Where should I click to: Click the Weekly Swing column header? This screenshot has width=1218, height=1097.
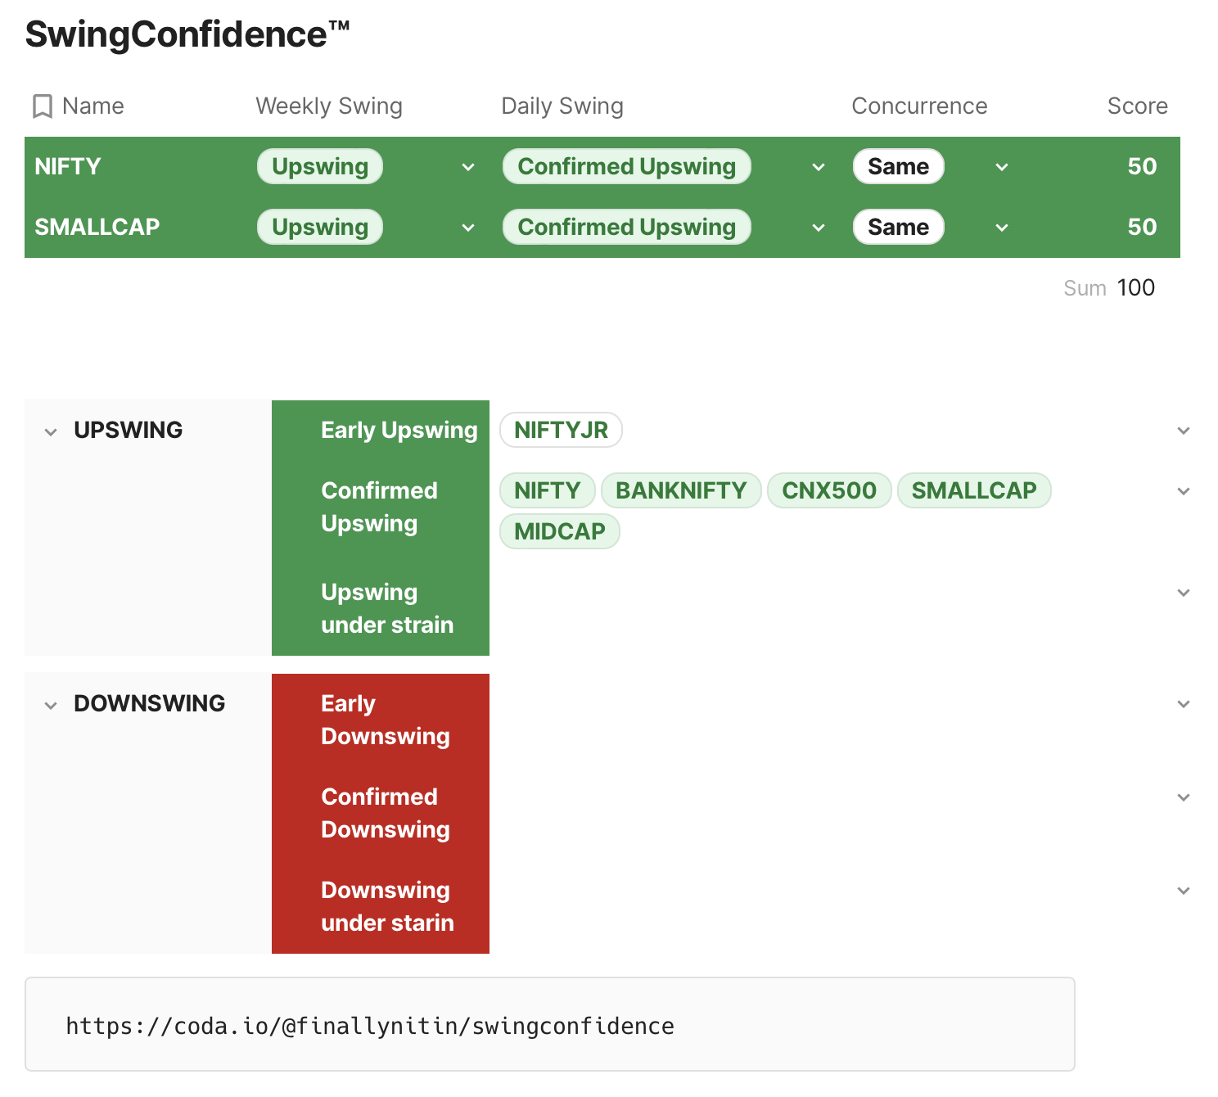pos(329,106)
